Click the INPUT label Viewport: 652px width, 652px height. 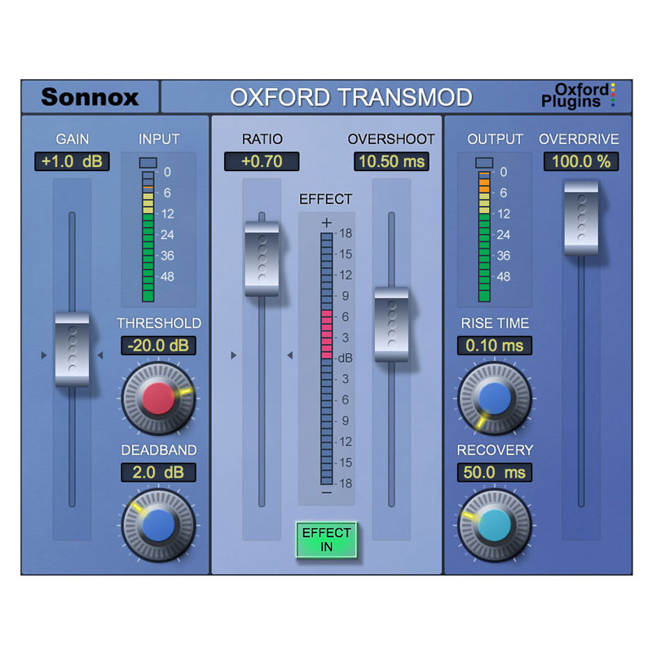159,139
